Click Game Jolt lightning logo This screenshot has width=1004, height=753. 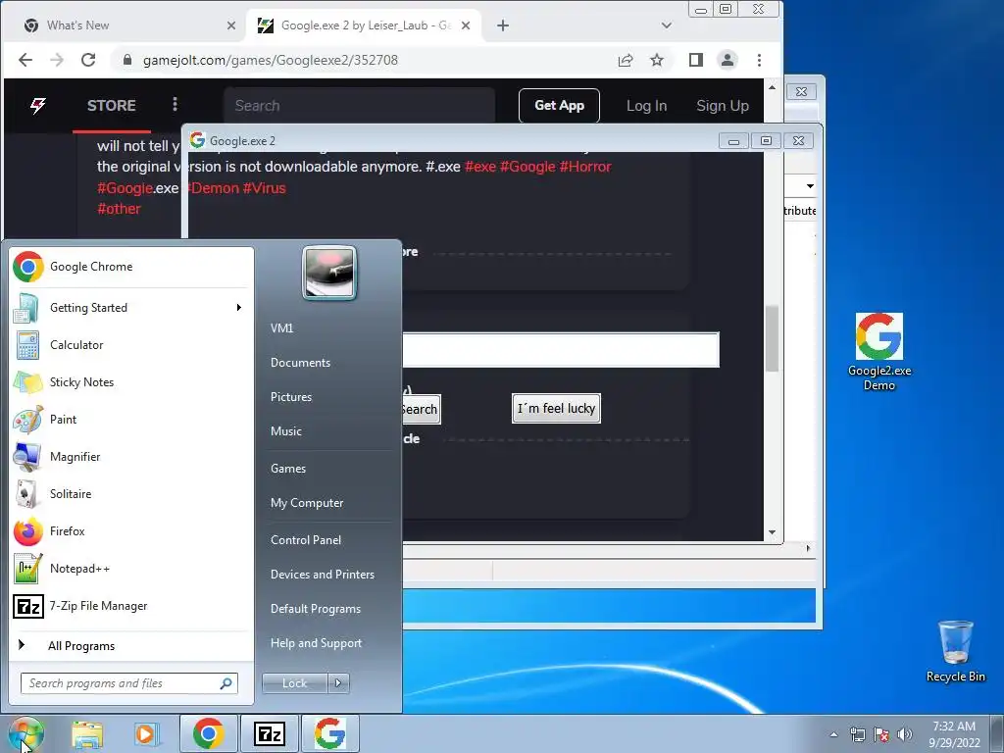click(x=38, y=106)
